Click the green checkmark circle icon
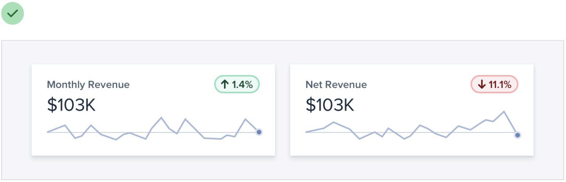Screen dimensions: 566x182 13,13
